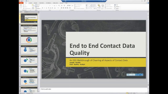Screen dimensions: 168x94
Task: Open the Section dropdown
Action: pos(38,9)
